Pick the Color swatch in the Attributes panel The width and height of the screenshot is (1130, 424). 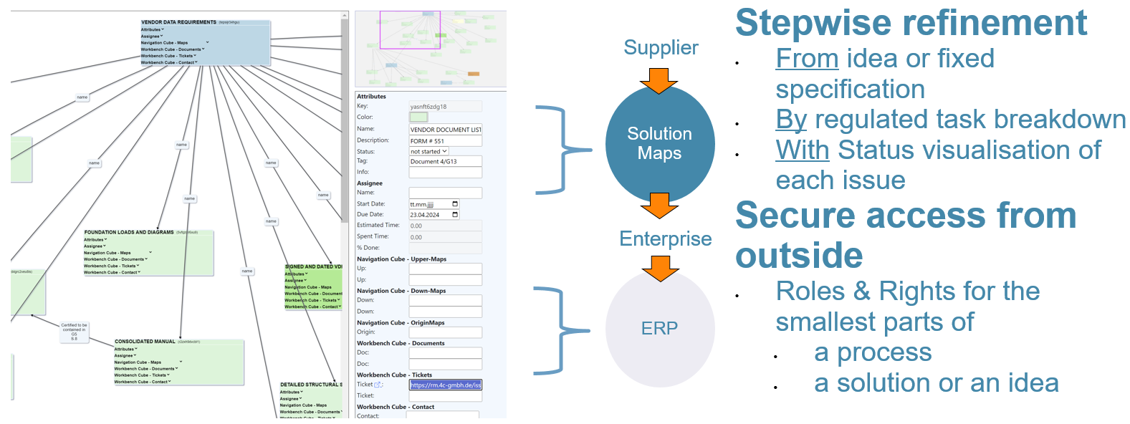(418, 117)
